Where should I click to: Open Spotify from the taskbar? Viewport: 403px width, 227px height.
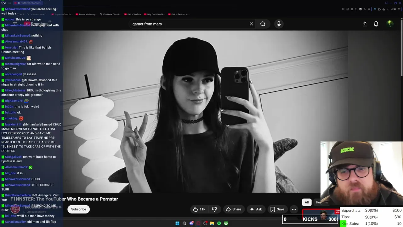coord(219,223)
